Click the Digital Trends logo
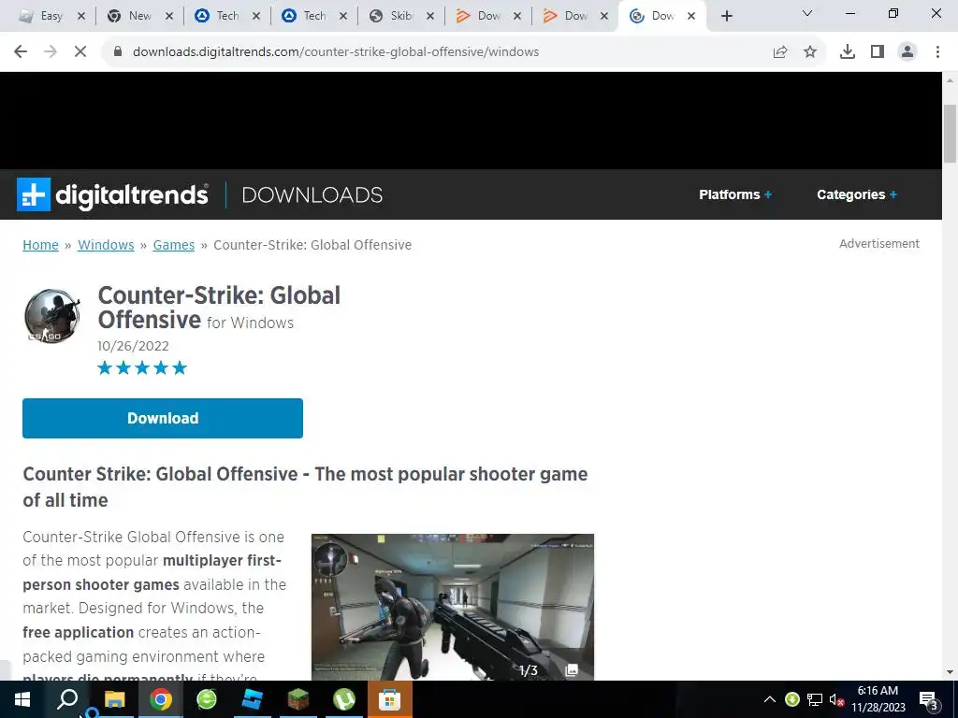 [112, 194]
